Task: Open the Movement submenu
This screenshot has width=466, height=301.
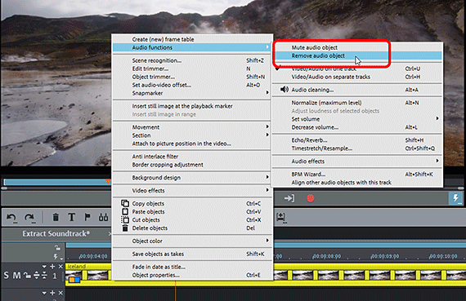Action: [191, 127]
